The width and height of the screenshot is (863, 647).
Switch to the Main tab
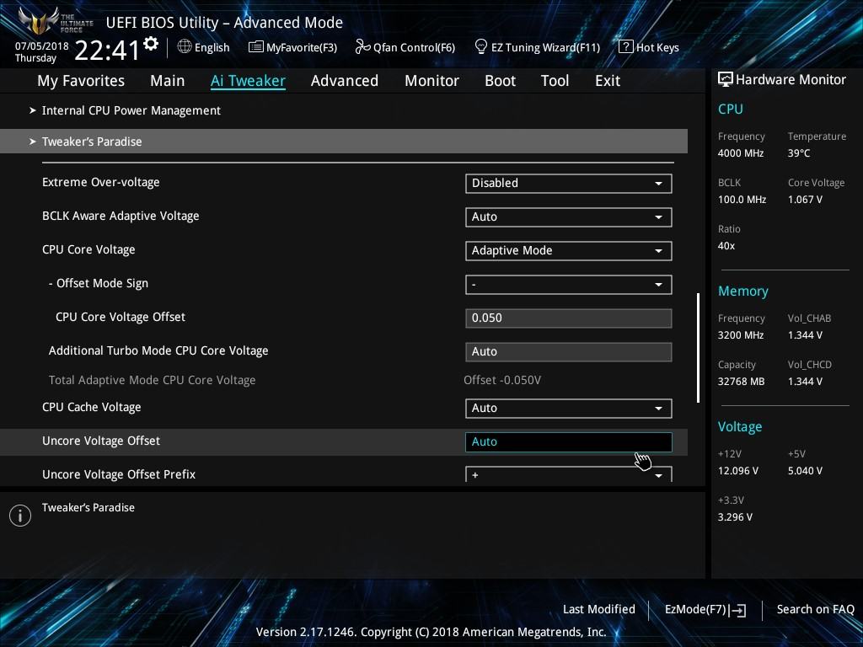[168, 81]
